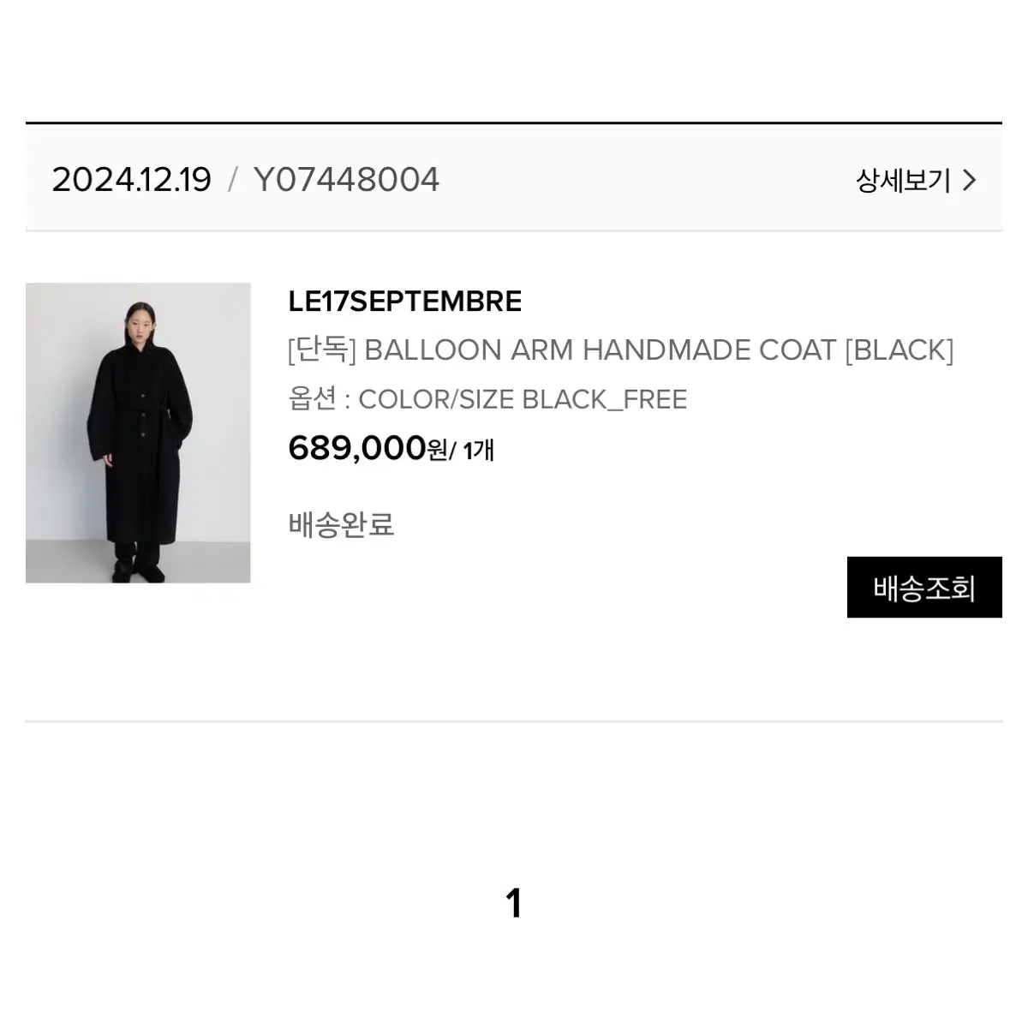This screenshot has width=1028, height=1010.
Task: Click the 옵션 label
Action: (313, 399)
